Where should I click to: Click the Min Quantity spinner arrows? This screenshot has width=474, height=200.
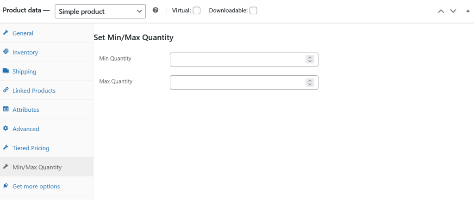(x=310, y=60)
